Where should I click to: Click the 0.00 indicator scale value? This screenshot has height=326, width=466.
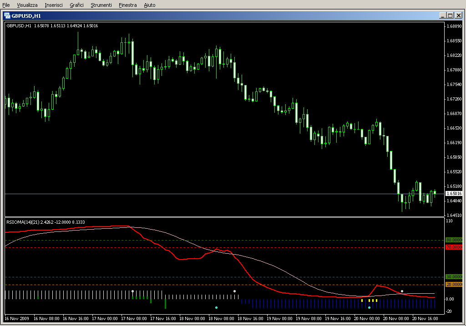click(x=450, y=299)
